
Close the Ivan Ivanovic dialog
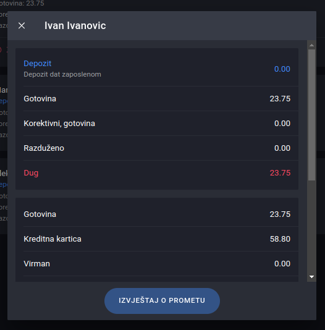pyautogui.click(x=22, y=26)
